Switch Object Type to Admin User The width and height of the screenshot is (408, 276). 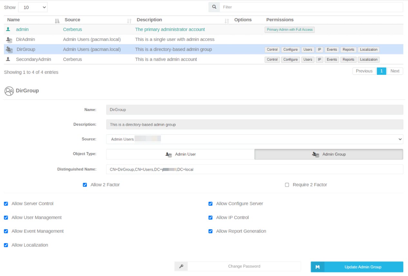[180, 154]
